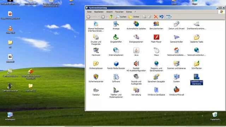This screenshot has width=226, height=127.
Task: Open Netzwerkverbindungen icon
Action: coord(196,52)
